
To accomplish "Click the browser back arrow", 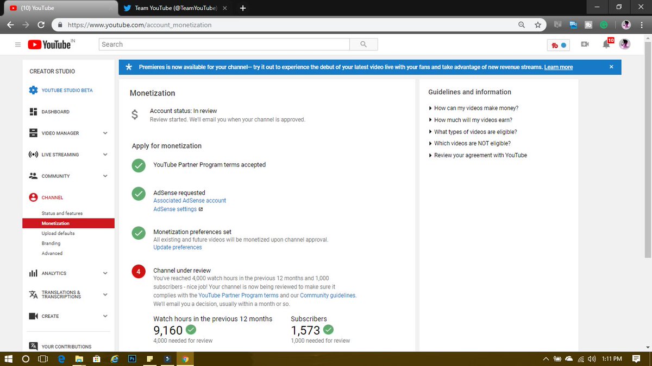I will [10, 25].
